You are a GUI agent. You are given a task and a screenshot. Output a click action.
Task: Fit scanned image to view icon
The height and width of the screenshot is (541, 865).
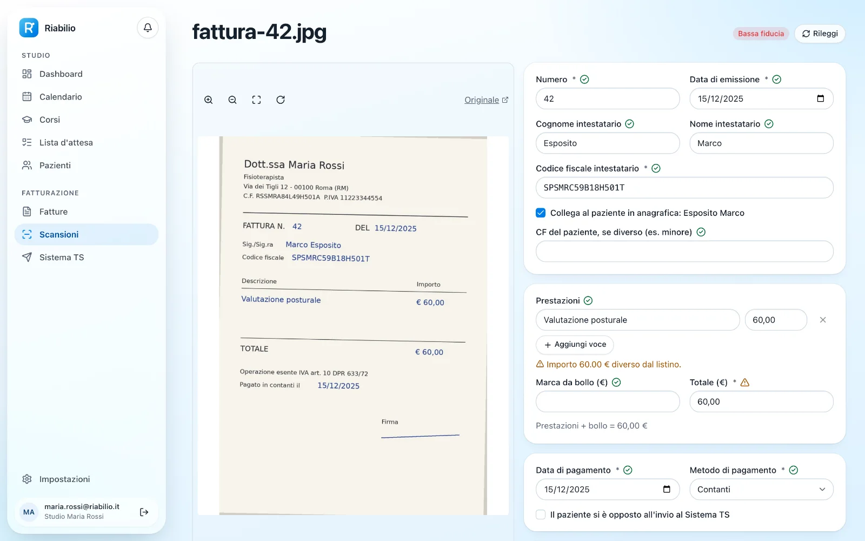[256, 100]
